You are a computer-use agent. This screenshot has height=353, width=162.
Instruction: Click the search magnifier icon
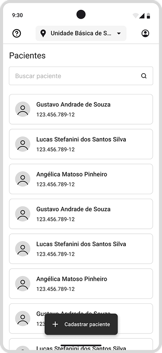144,76
